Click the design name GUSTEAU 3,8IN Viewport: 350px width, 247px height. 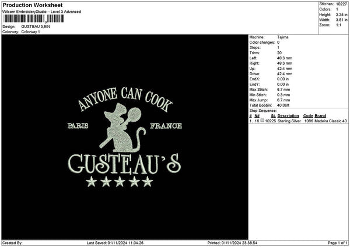(x=36, y=27)
